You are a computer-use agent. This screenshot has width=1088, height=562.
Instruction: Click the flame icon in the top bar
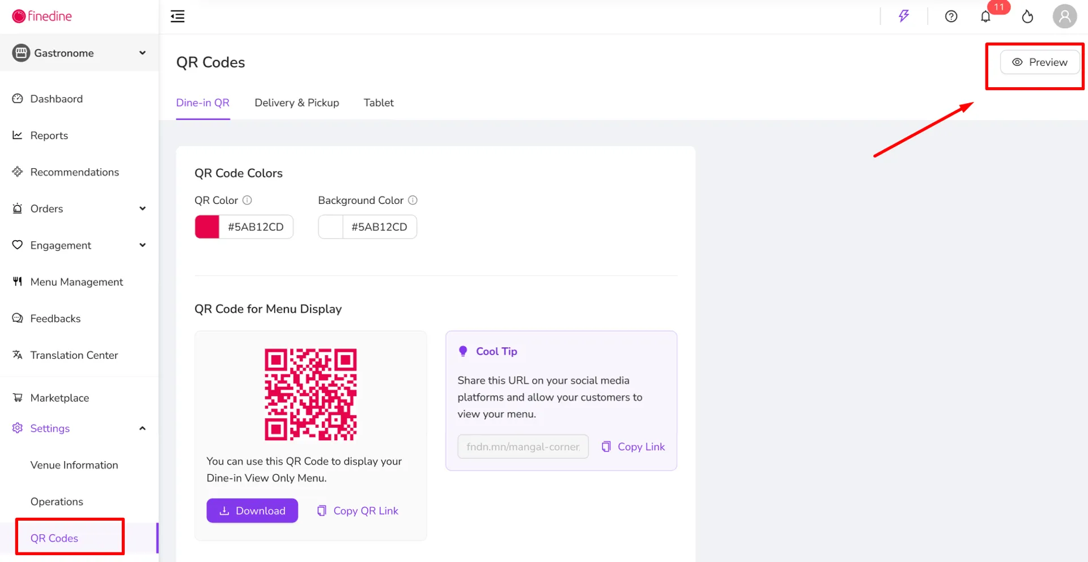pos(1027,16)
